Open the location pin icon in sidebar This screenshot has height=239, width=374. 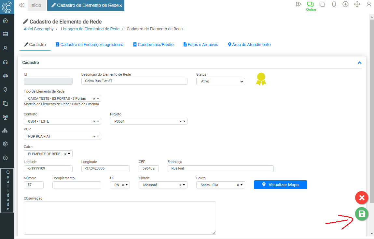click(x=5, y=90)
